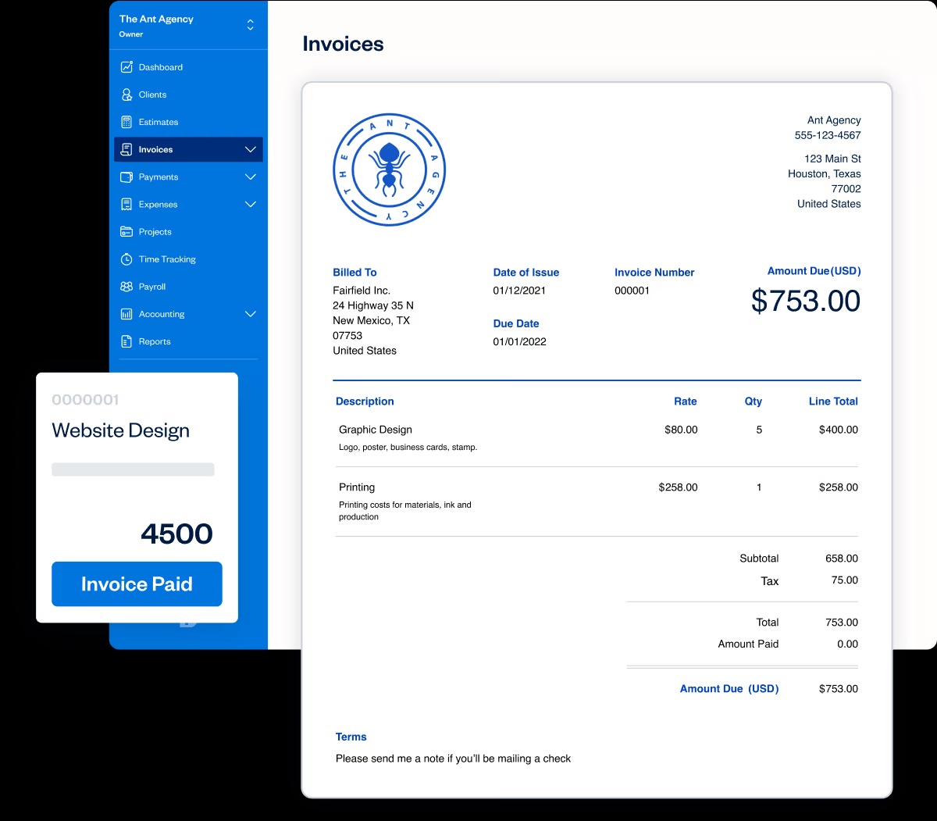
Task: Click the Website Design card title
Action: [120, 430]
